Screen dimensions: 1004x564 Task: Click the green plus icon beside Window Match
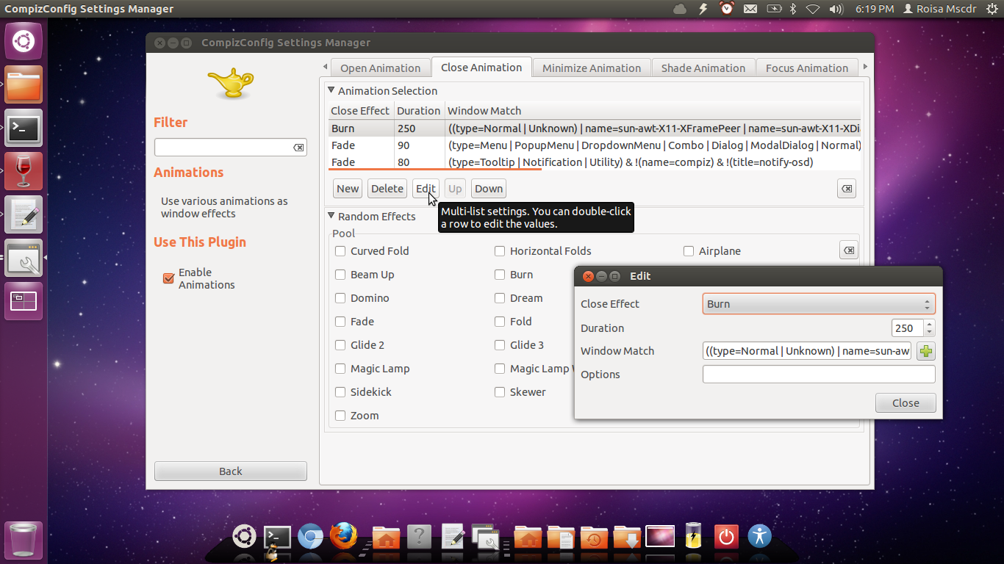coord(926,351)
